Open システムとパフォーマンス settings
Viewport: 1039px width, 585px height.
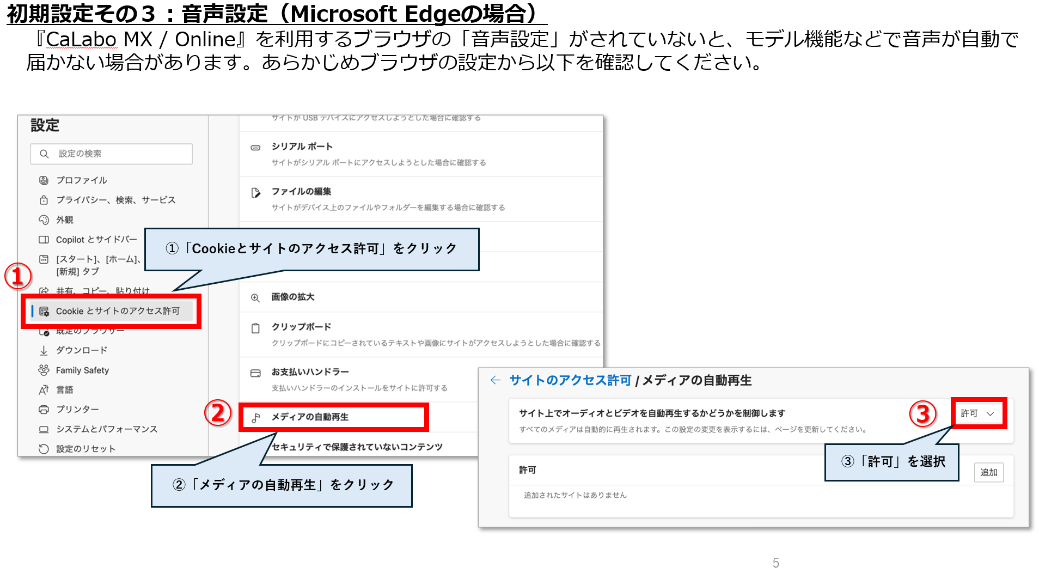click(x=107, y=429)
